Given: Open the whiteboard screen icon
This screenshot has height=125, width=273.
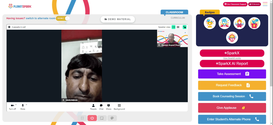Looking at the screenshot, I should click(102, 118).
